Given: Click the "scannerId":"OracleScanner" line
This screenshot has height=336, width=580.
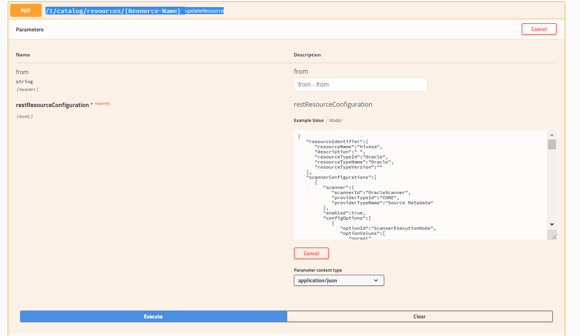Looking at the screenshot, I should click(x=371, y=193).
